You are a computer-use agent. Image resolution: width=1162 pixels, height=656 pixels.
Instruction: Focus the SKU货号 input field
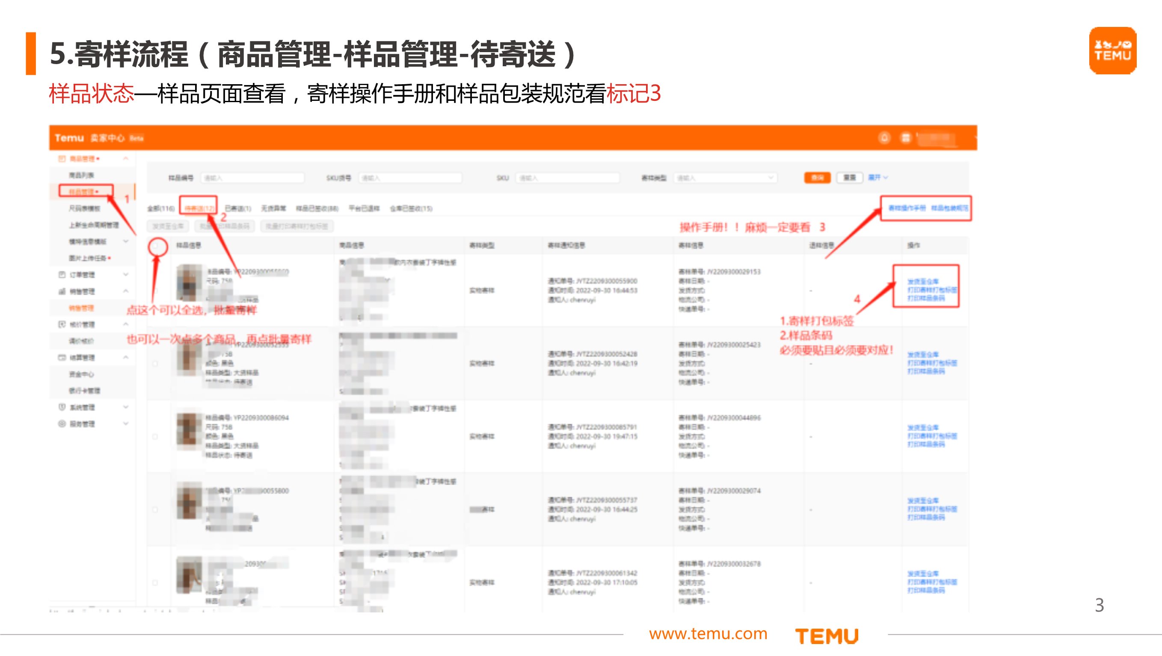pos(410,178)
